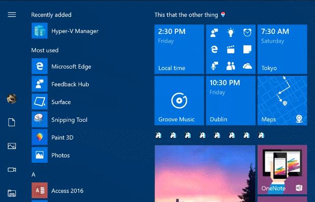The height and width of the screenshot is (202, 315).
Task: Open Paint 3D
Action: [x=53, y=137]
